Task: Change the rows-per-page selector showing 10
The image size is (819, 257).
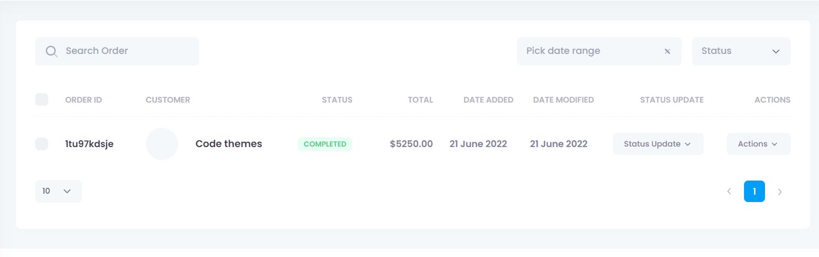Action: (x=58, y=191)
